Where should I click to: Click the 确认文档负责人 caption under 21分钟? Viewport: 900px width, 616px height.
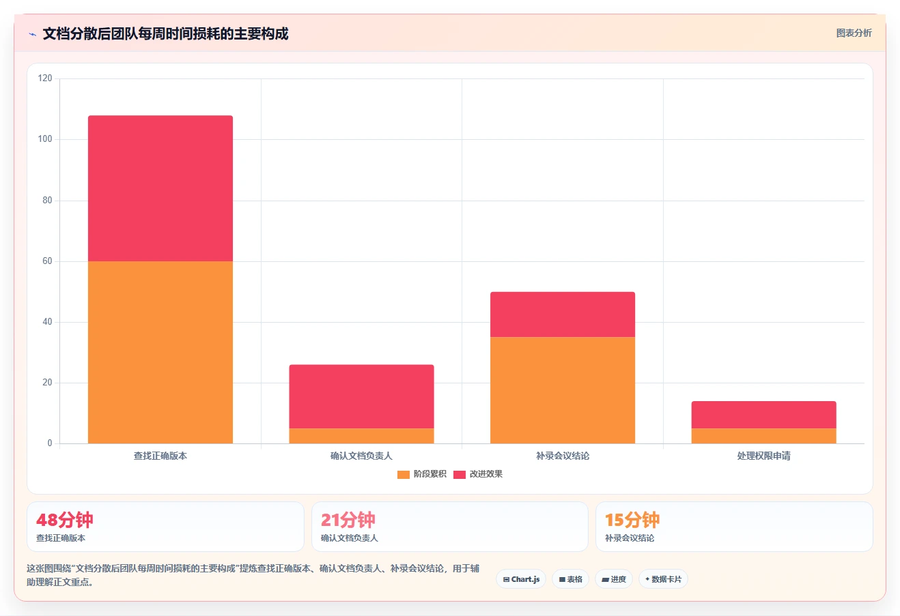350,538
